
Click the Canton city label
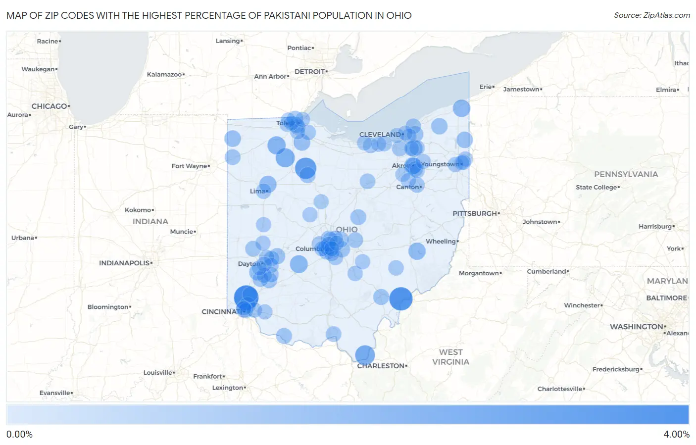pyautogui.click(x=407, y=187)
